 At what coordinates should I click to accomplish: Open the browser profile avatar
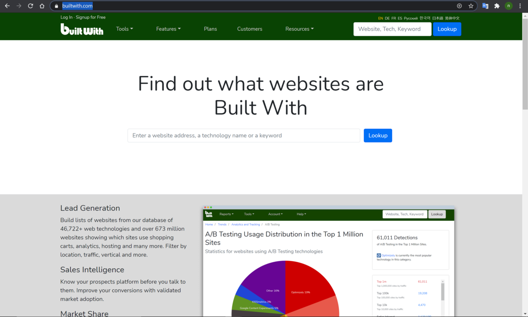[509, 6]
